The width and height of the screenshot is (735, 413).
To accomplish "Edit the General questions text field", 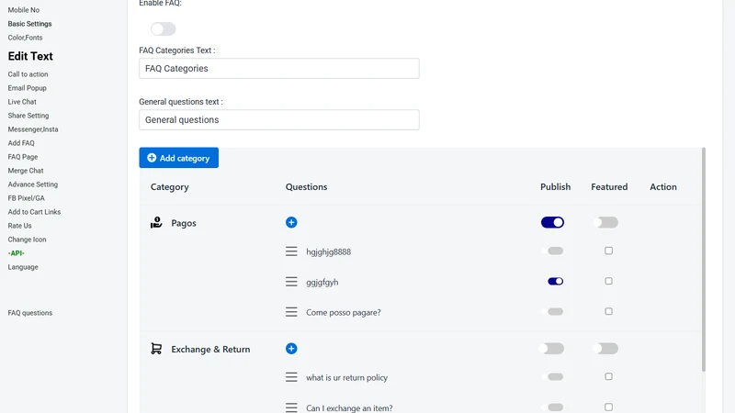I will click(x=279, y=120).
